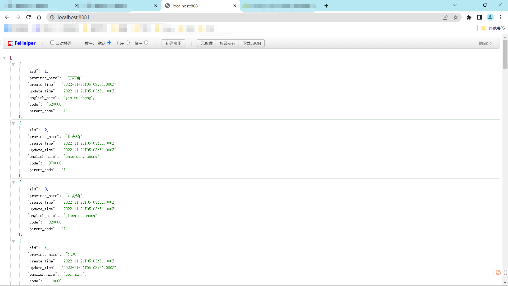
Task: Click the "bei jing" value
Action: [74, 274]
